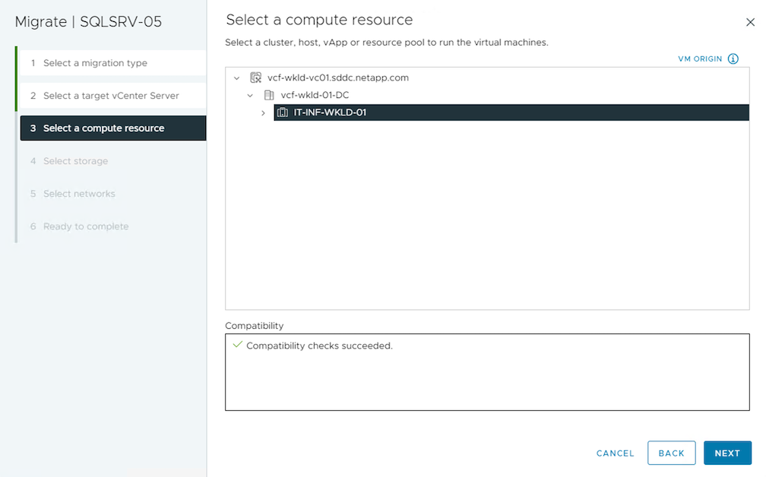The image size is (766, 477).
Task: Click step 6 Ready to complete
Action: pyautogui.click(x=86, y=226)
